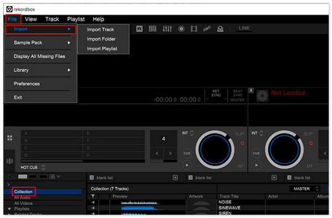
Task: Click the deck 2 number badge
Action: tap(251, 90)
